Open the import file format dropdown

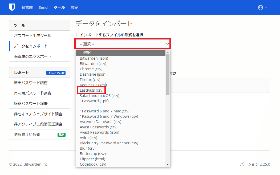point(123,44)
